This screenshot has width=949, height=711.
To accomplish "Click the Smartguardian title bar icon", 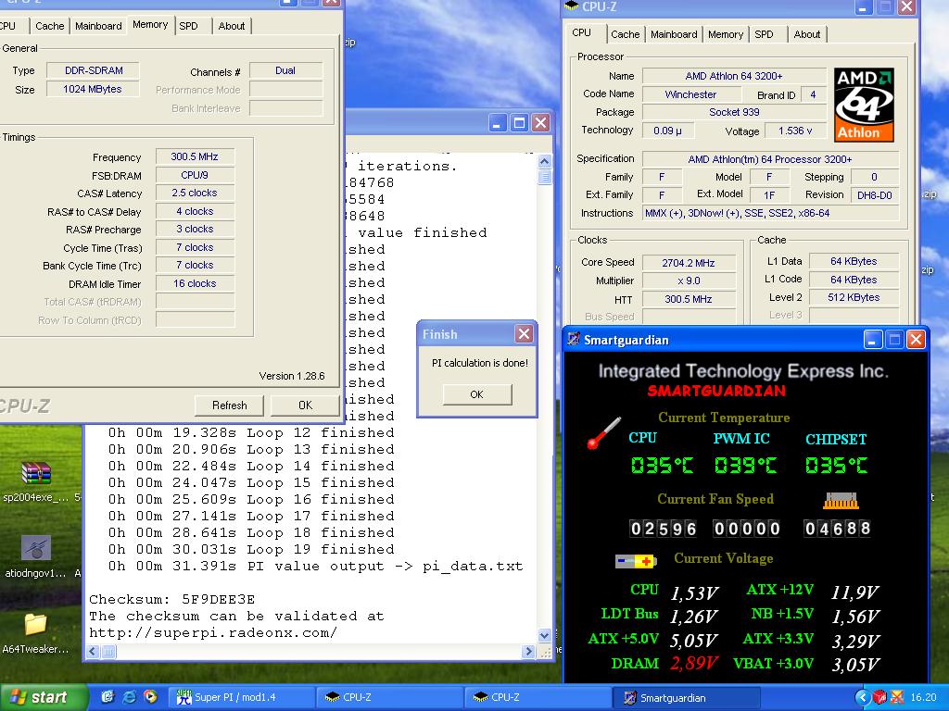I will tap(573, 339).
